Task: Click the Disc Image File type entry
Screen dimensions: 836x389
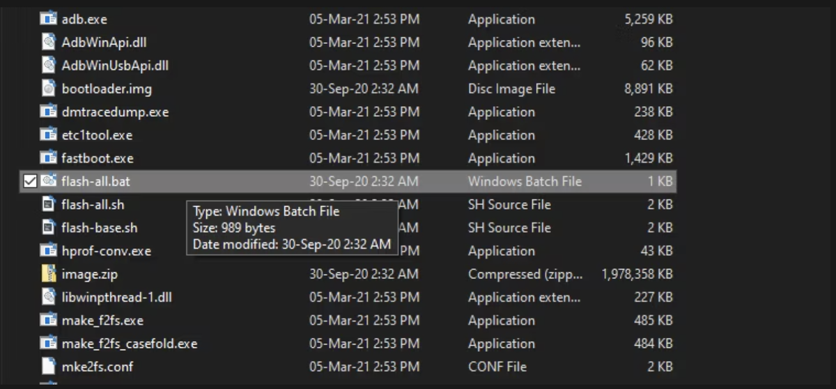Action: (x=512, y=89)
